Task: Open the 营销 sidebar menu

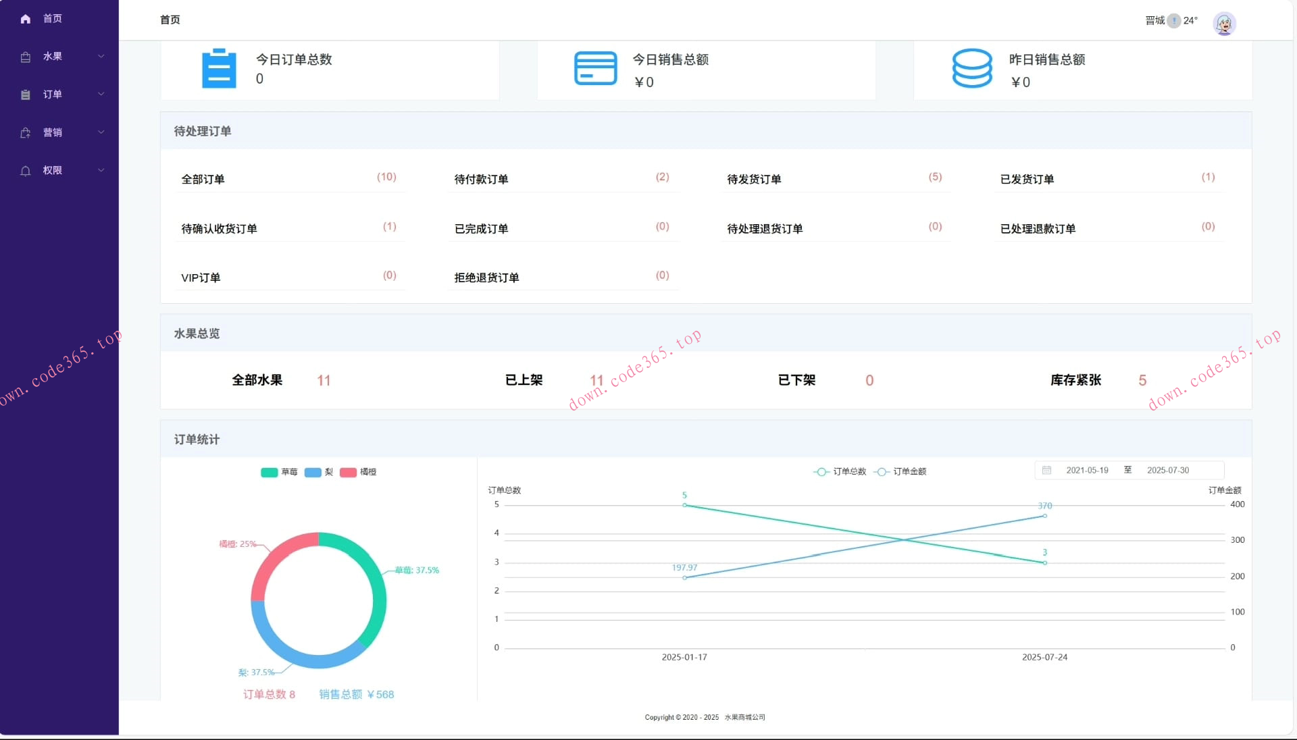Action: 53,132
